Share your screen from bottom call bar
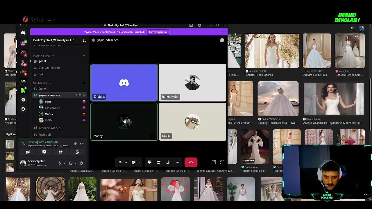Image resolution: width=372 pixels, height=209 pixels. tap(149, 163)
